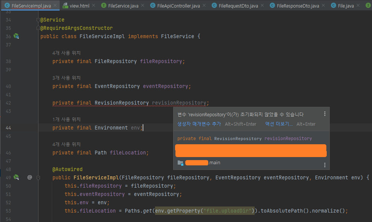
Task: Close the FileRequestDto.java tab
Action: [262, 5]
